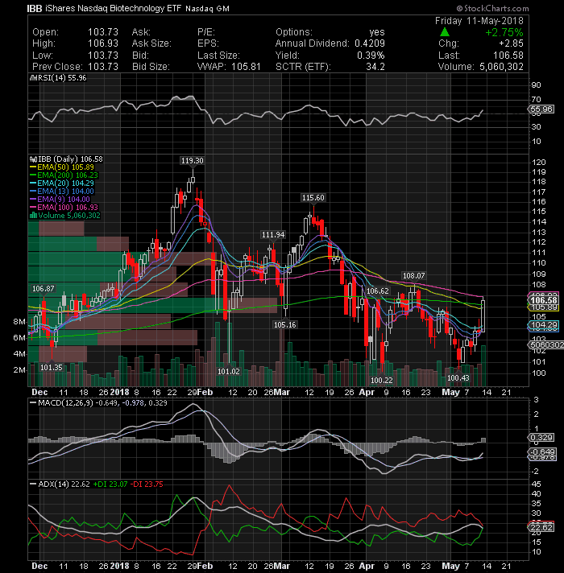Click the VWAP 105.81 value
The height and width of the screenshot is (573, 564).
click(x=246, y=67)
